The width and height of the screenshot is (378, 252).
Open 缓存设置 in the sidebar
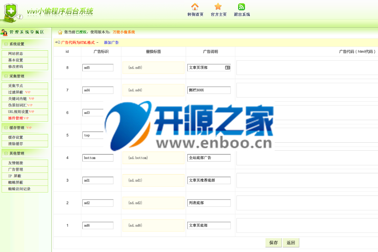tap(25, 137)
